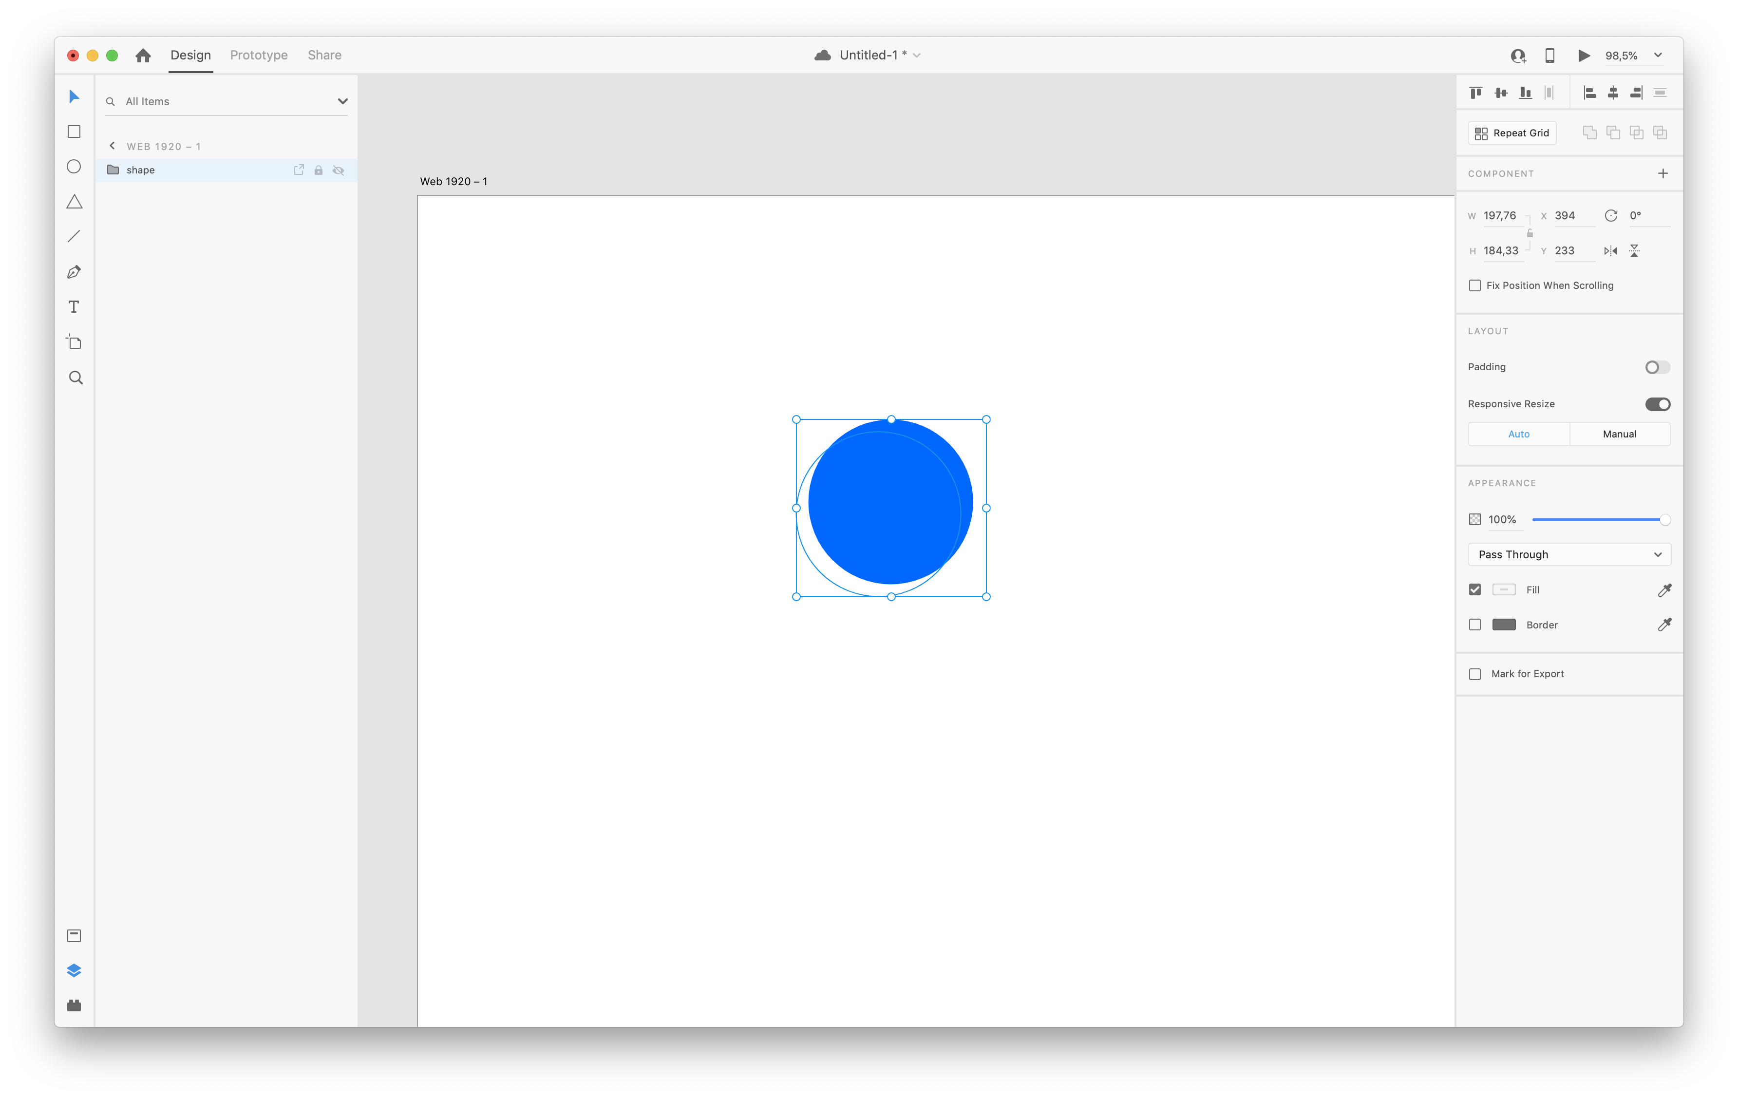
Task: Switch to Manual responsive resize mode
Action: pos(1619,433)
